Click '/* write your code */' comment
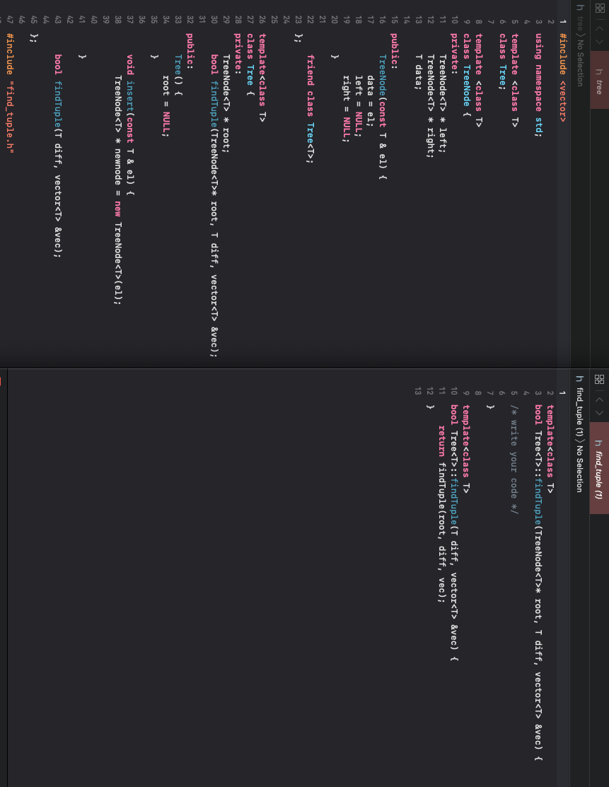Viewport: 609px width, 787px height. coord(514,459)
